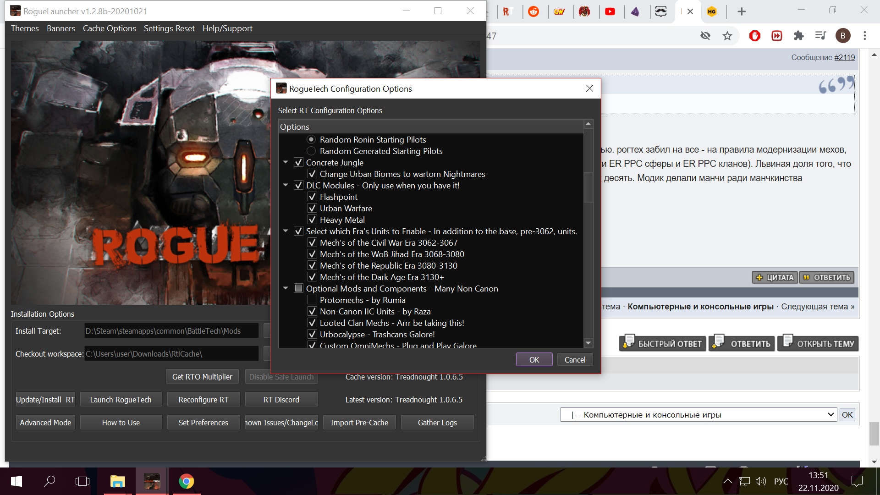Click Launch RogueTech
Screen dimensions: 880x495
coord(121,400)
